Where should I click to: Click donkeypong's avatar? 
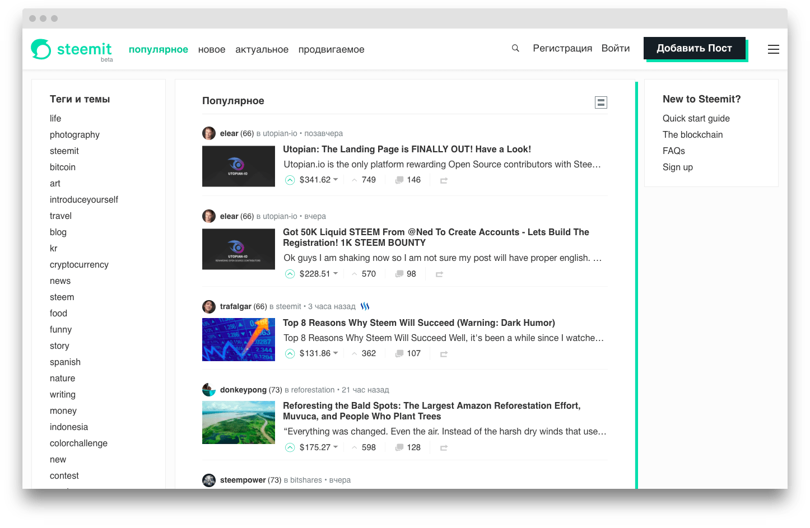coord(209,390)
